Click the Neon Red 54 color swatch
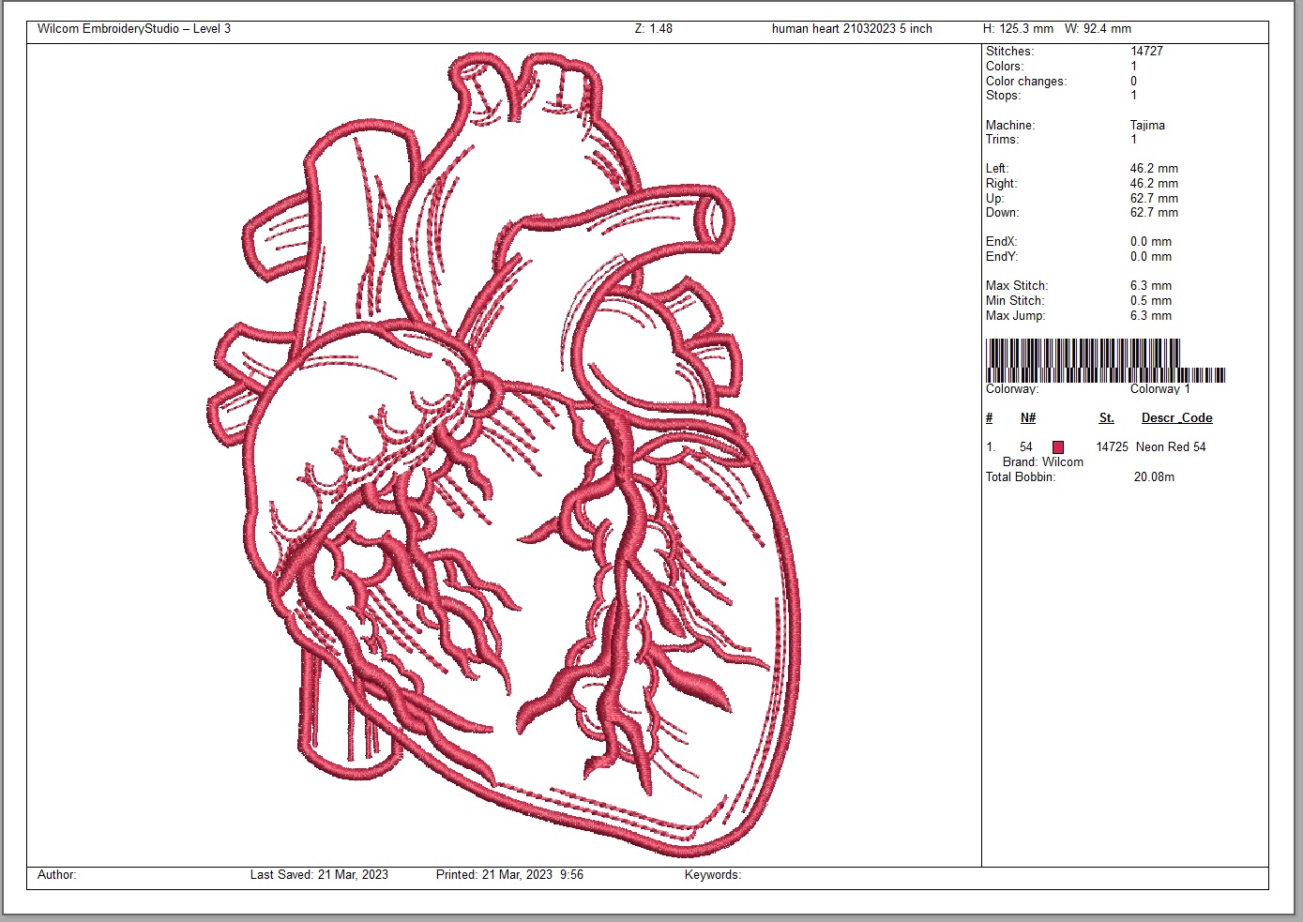1303x922 pixels. (1058, 447)
